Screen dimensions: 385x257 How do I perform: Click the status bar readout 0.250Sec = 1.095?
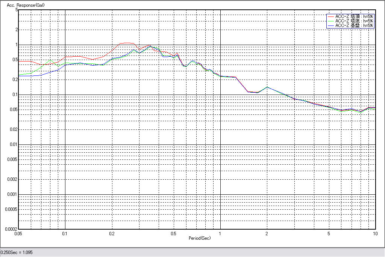(17, 252)
